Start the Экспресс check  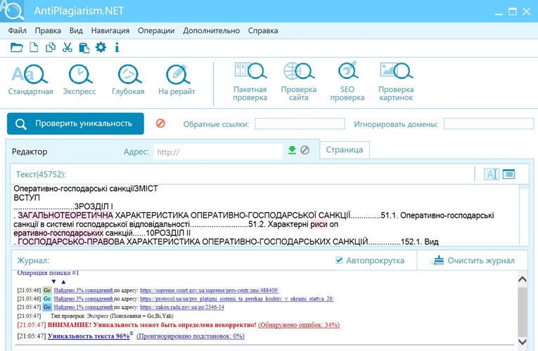click(79, 80)
